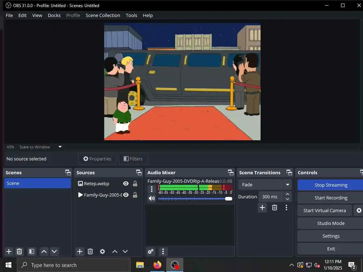The height and width of the screenshot is (272, 363).
Task: Click the Properties button
Action: (97, 159)
